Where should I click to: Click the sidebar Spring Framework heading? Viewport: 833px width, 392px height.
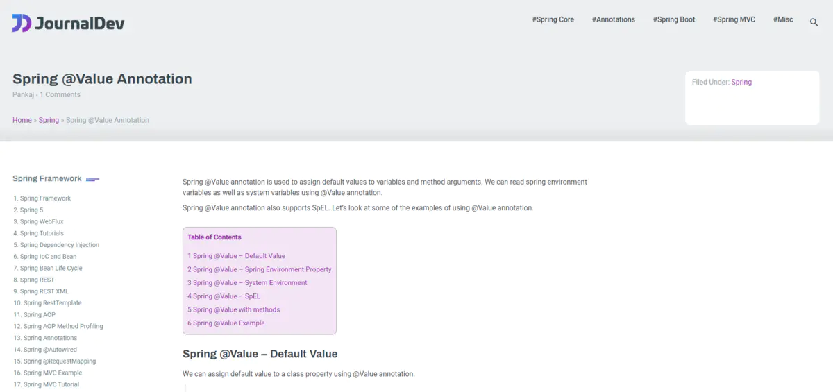(x=47, y=178)
